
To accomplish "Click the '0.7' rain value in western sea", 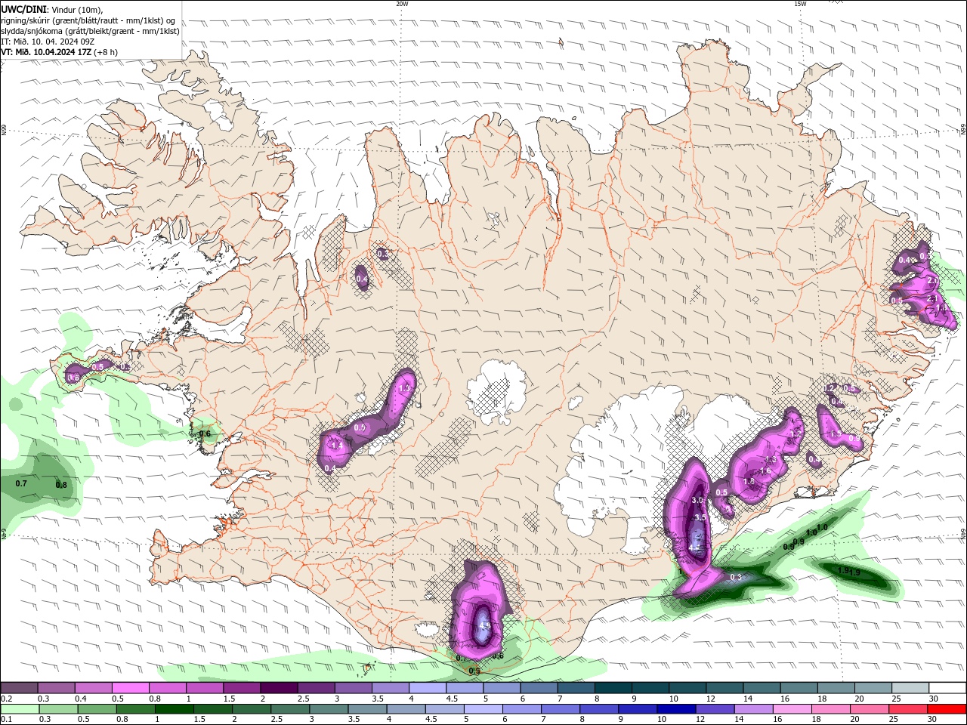I will pyautogui.click(x=21, y=483).
